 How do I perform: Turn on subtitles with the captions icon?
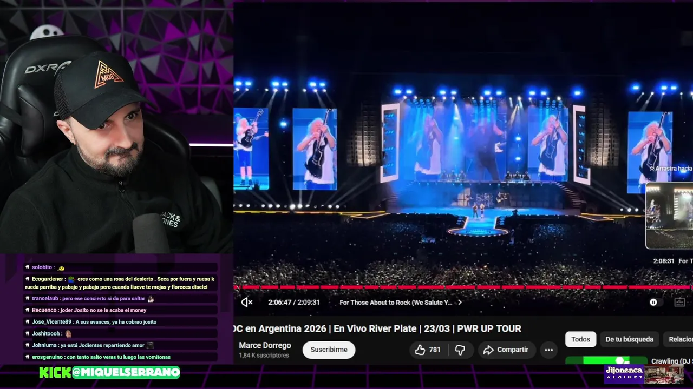679,303
